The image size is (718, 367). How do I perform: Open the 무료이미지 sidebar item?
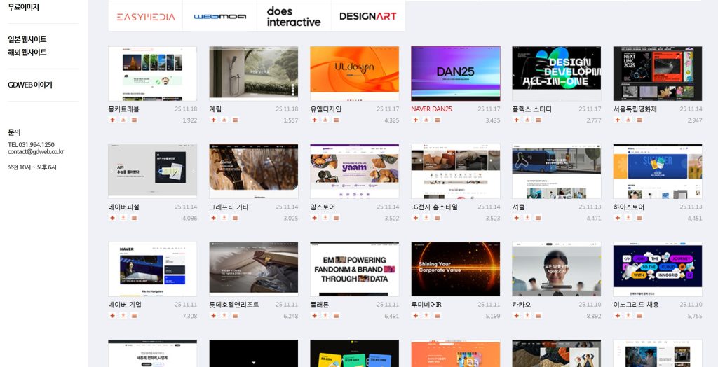click(23, 7)
